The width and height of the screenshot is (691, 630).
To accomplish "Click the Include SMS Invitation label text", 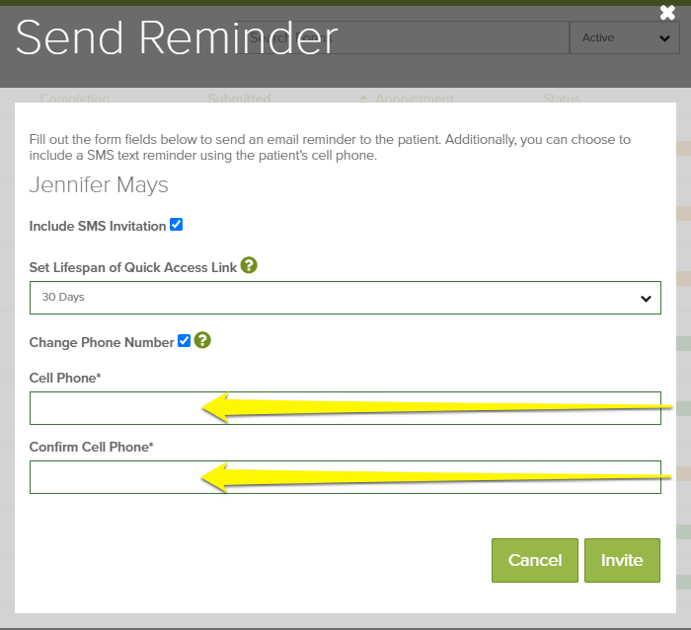I will (98, 226).
